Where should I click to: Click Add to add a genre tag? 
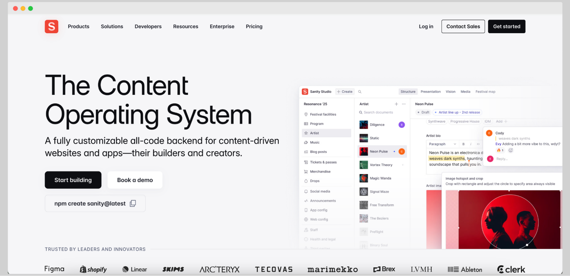(502, 121)
